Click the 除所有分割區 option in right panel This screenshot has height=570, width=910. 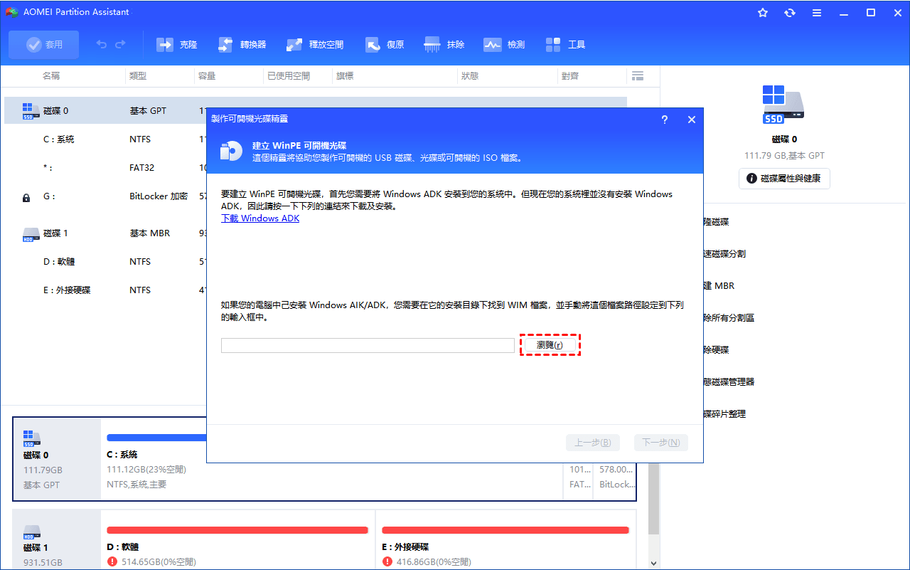coord(729,318)
